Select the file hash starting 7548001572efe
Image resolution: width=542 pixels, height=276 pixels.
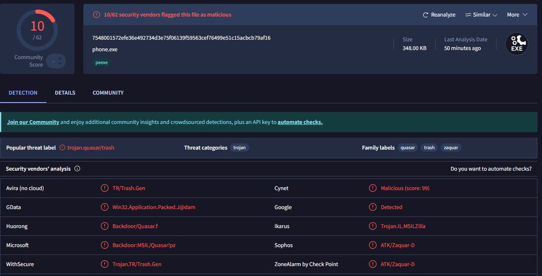pyautogui.click(x=181, y=38)
